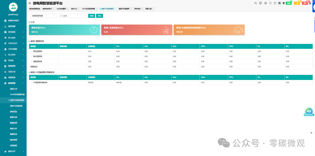The image size is (315, 156).
Task: Open the search magnifier icon in header
Action: (256, 3)
